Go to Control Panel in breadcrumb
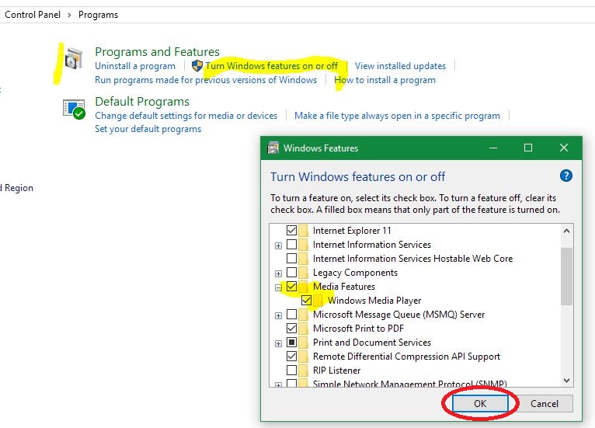 click(33, 15)
